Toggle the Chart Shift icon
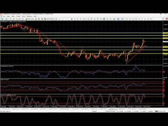The image size is (168, 126). tap(111, 19)
